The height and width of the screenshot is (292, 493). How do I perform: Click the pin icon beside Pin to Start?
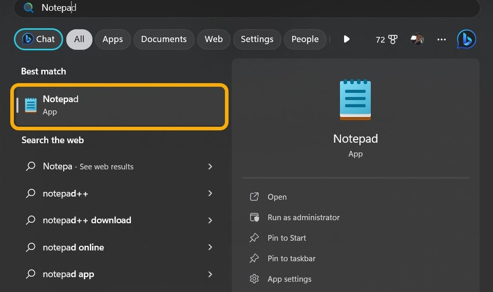(x=254, y=238)
